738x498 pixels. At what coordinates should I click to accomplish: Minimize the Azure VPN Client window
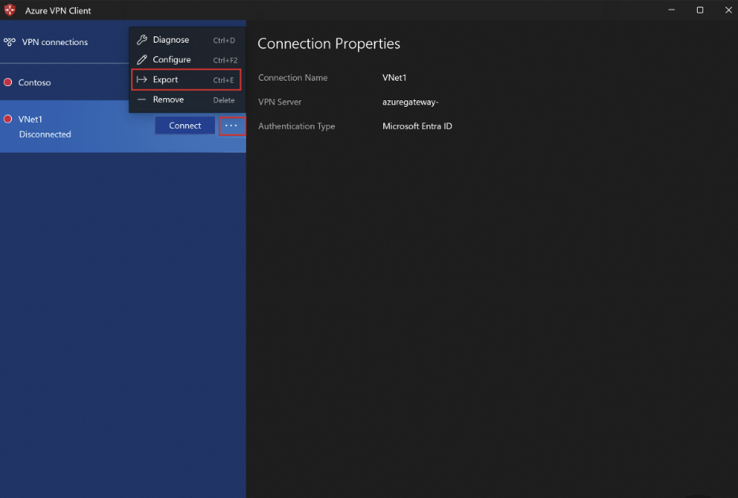pos(672,10)
